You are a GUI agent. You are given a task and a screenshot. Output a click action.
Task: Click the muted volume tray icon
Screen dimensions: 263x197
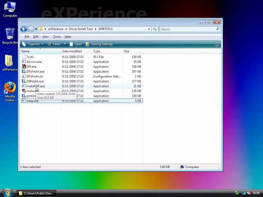pos(249,193)
